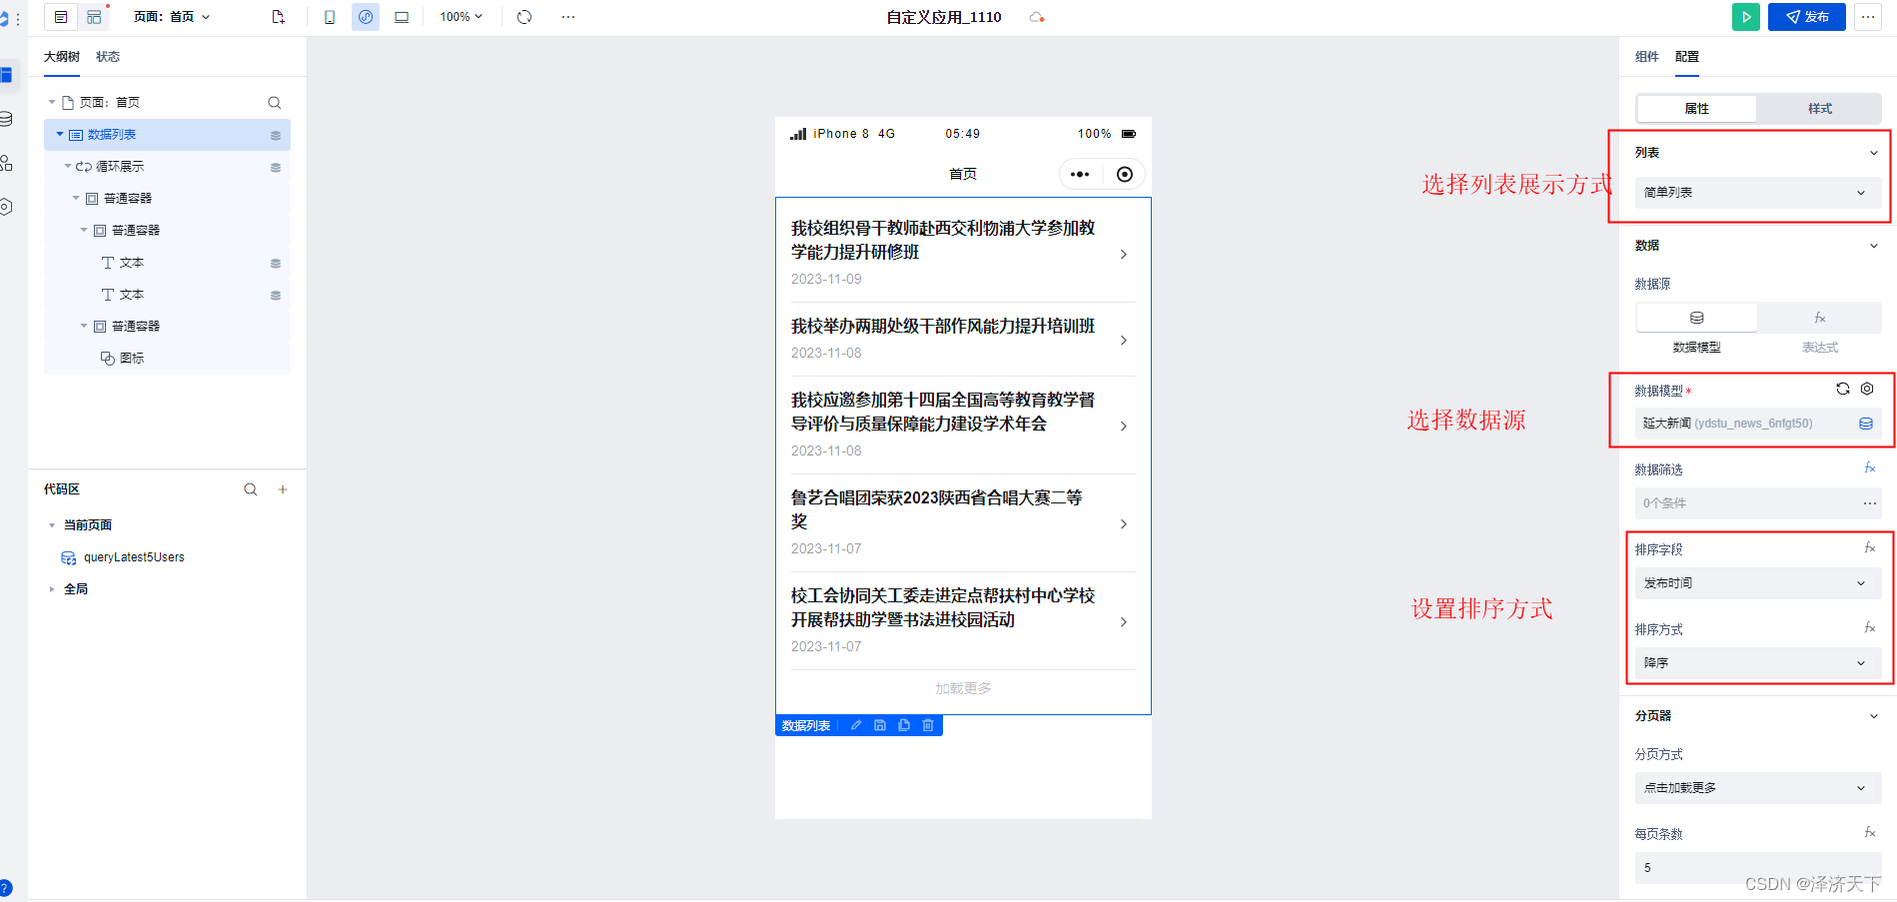The height and width of the screenshot is (902, 1897).
Task: Click the 每页条数 input field showing 5
Action: 1757,868
